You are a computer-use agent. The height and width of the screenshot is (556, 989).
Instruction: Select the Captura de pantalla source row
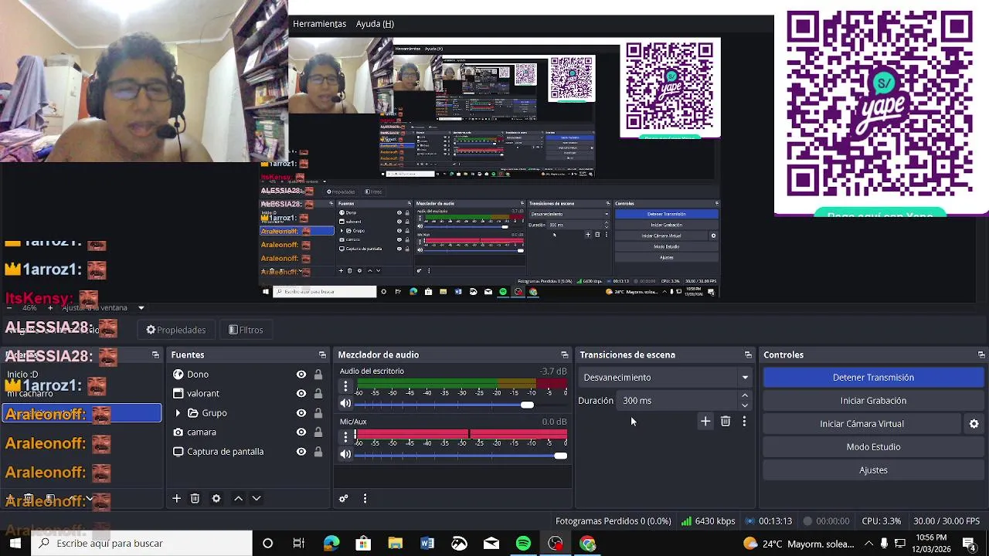pos(247,452)
